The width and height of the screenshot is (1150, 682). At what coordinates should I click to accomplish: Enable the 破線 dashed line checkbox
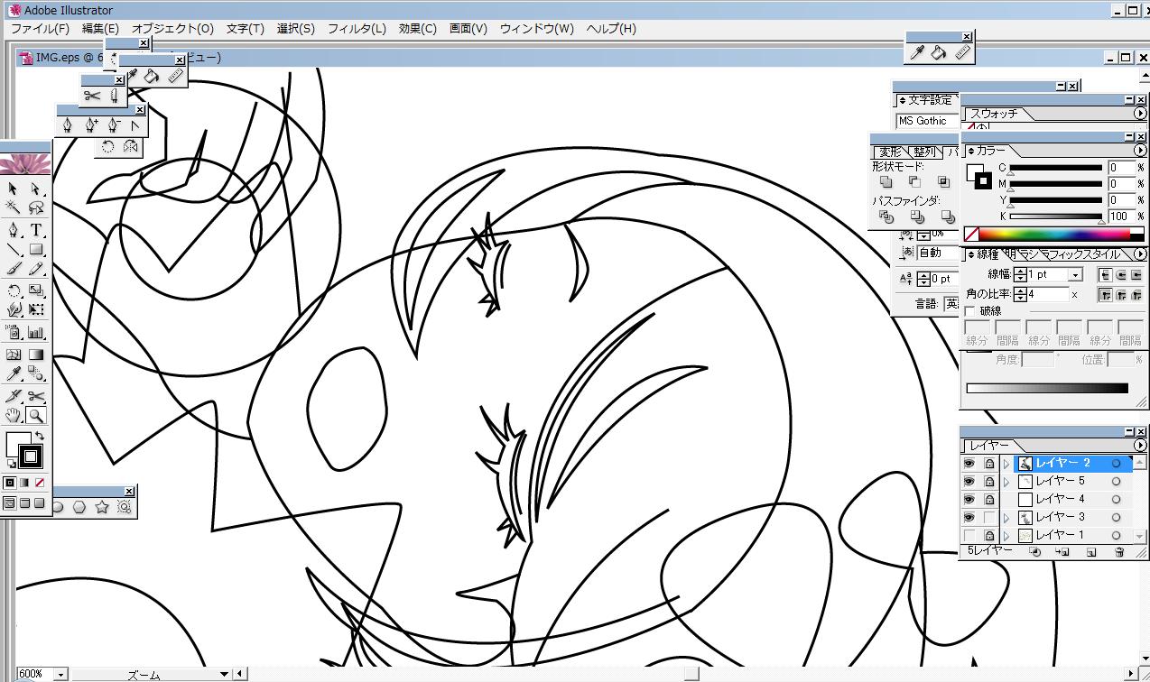970,311
